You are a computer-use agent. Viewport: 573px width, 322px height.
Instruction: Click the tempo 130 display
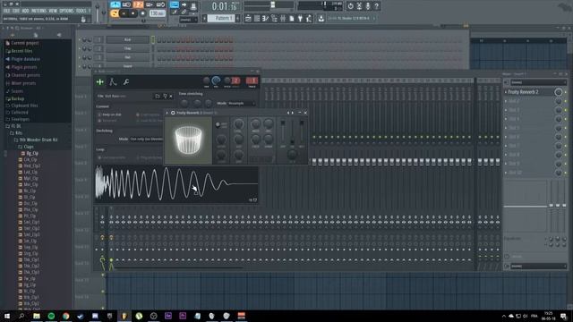158,13
